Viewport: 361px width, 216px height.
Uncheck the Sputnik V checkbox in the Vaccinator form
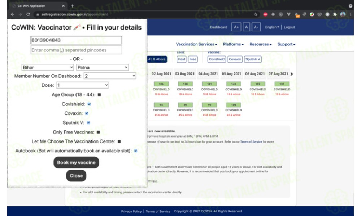click(88, 123)
